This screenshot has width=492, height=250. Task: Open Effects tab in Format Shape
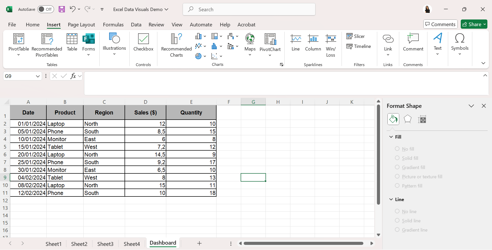pos(407,119)
